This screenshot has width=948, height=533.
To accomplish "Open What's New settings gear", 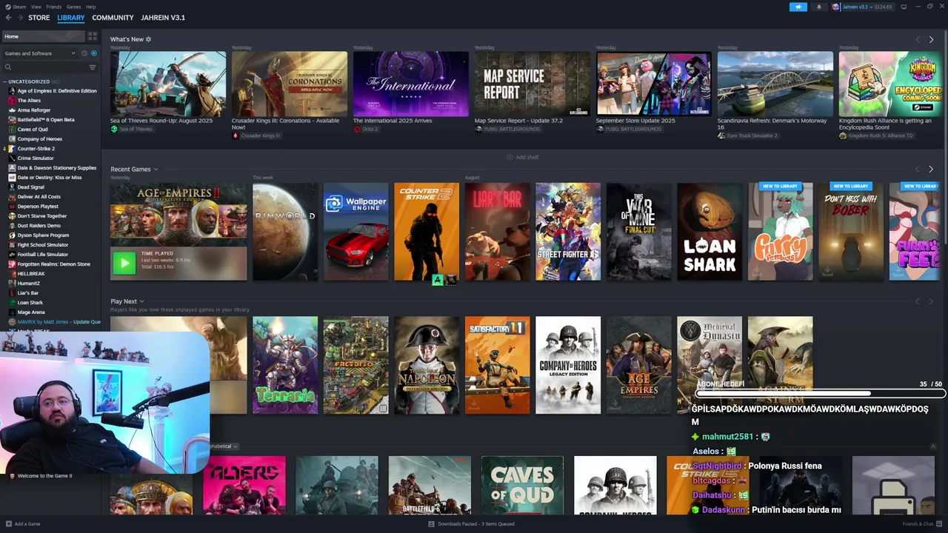I will click(x=148, y=39).
